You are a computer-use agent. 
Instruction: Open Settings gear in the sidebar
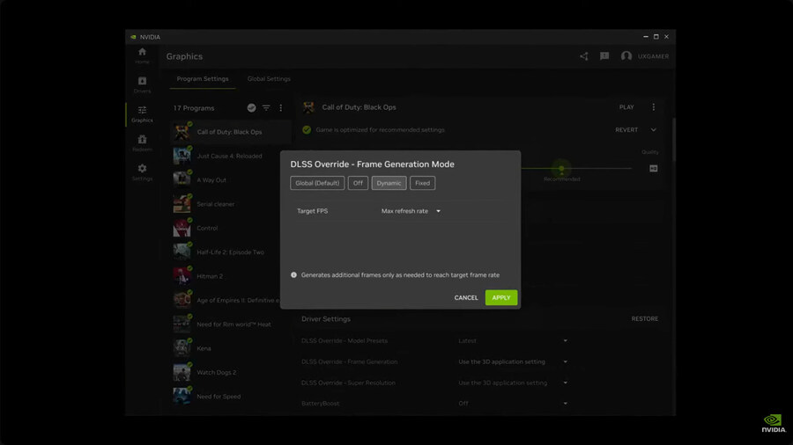tap(142, 171)
